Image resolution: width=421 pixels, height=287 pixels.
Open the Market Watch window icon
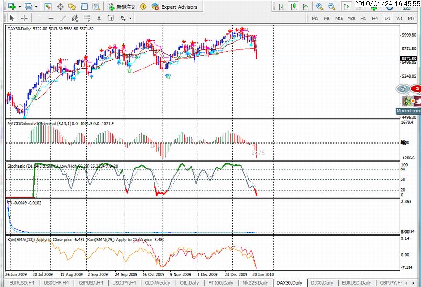click(48, 7)
